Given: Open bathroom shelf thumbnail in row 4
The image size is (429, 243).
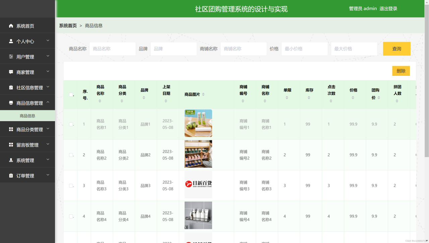Looking at the screenshot, I should pyautogui.click(x=198, y=215).
